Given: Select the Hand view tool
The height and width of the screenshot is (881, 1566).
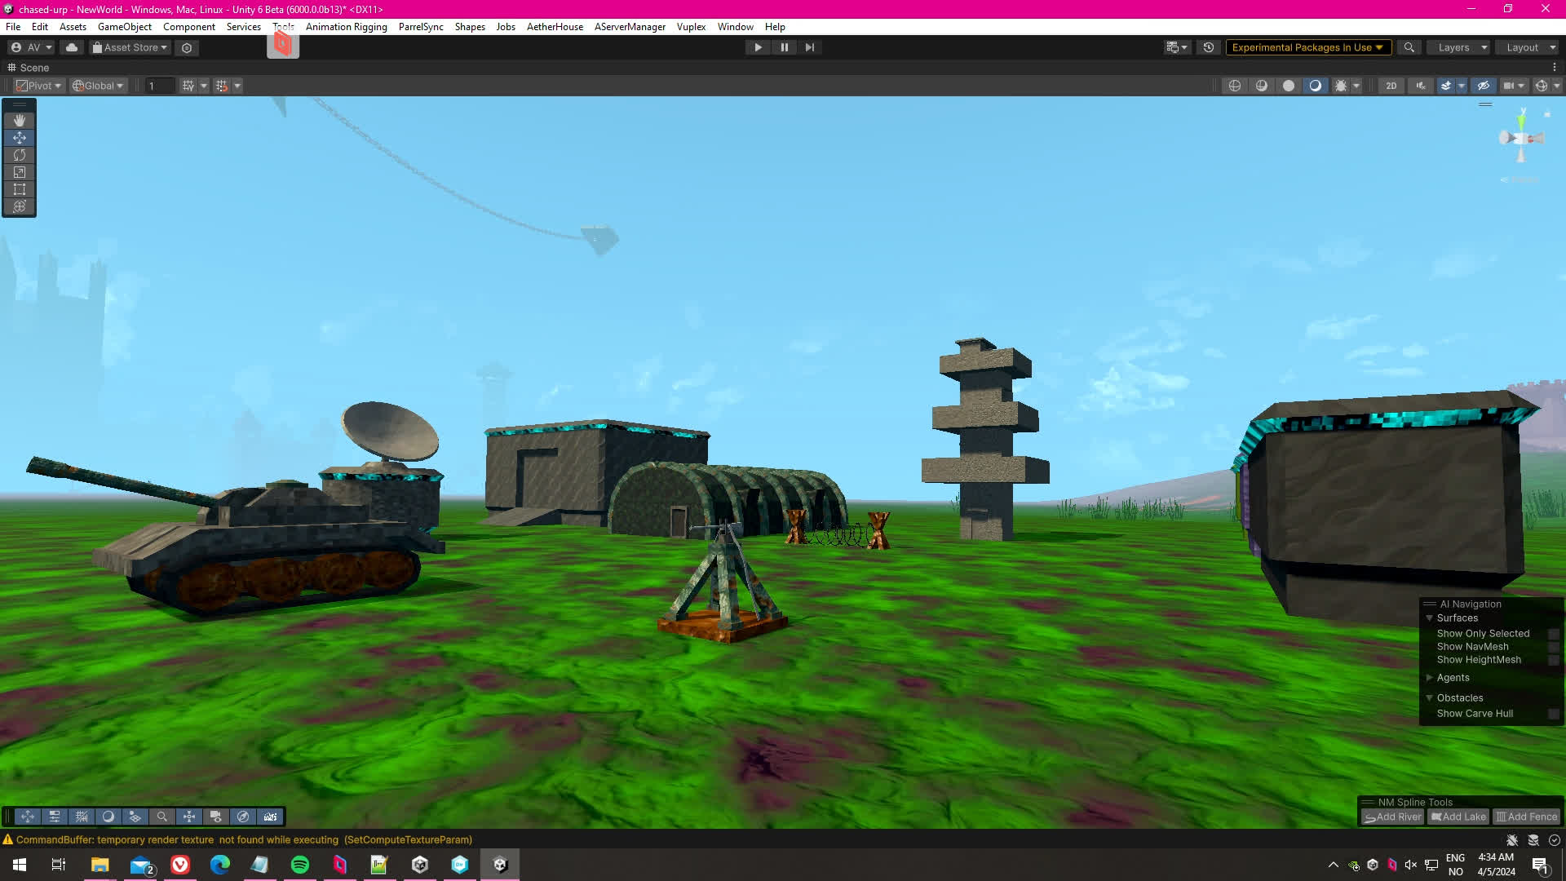Looking at the screenshot, I should click(x=20, y=120).
